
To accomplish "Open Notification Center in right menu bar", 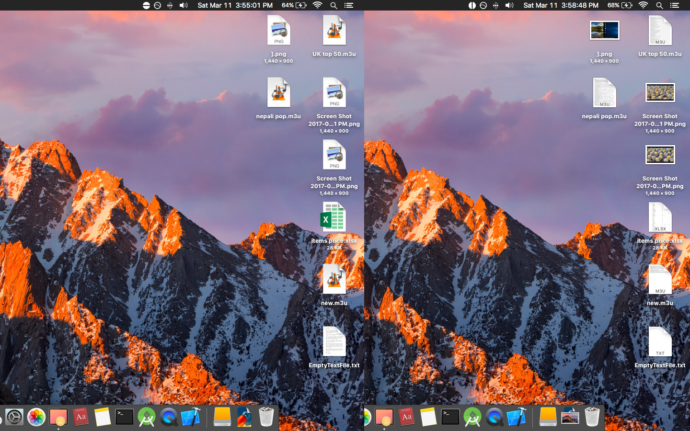I will (x=675, y=5).
